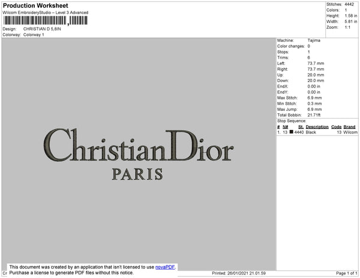Select the printed date '26/01/2021 21.01.59'
Image resolution: width=360 pixels, height=278 pixels.
[x=247, y=273]
